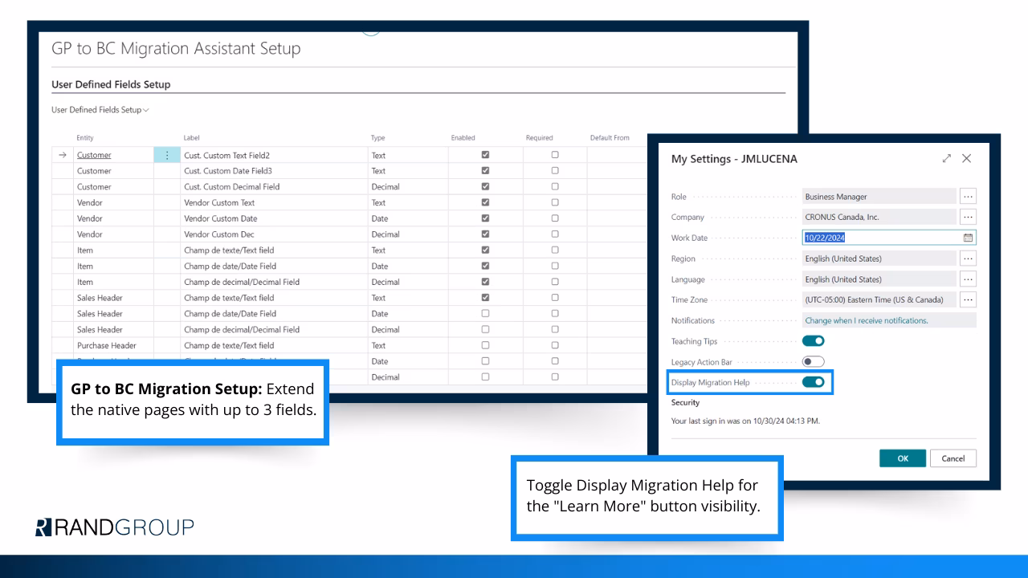Click the Company field showing CRONUS Canada, Inc.
Viewport: 1028px width, 578px height.
[x=879, y=218]
